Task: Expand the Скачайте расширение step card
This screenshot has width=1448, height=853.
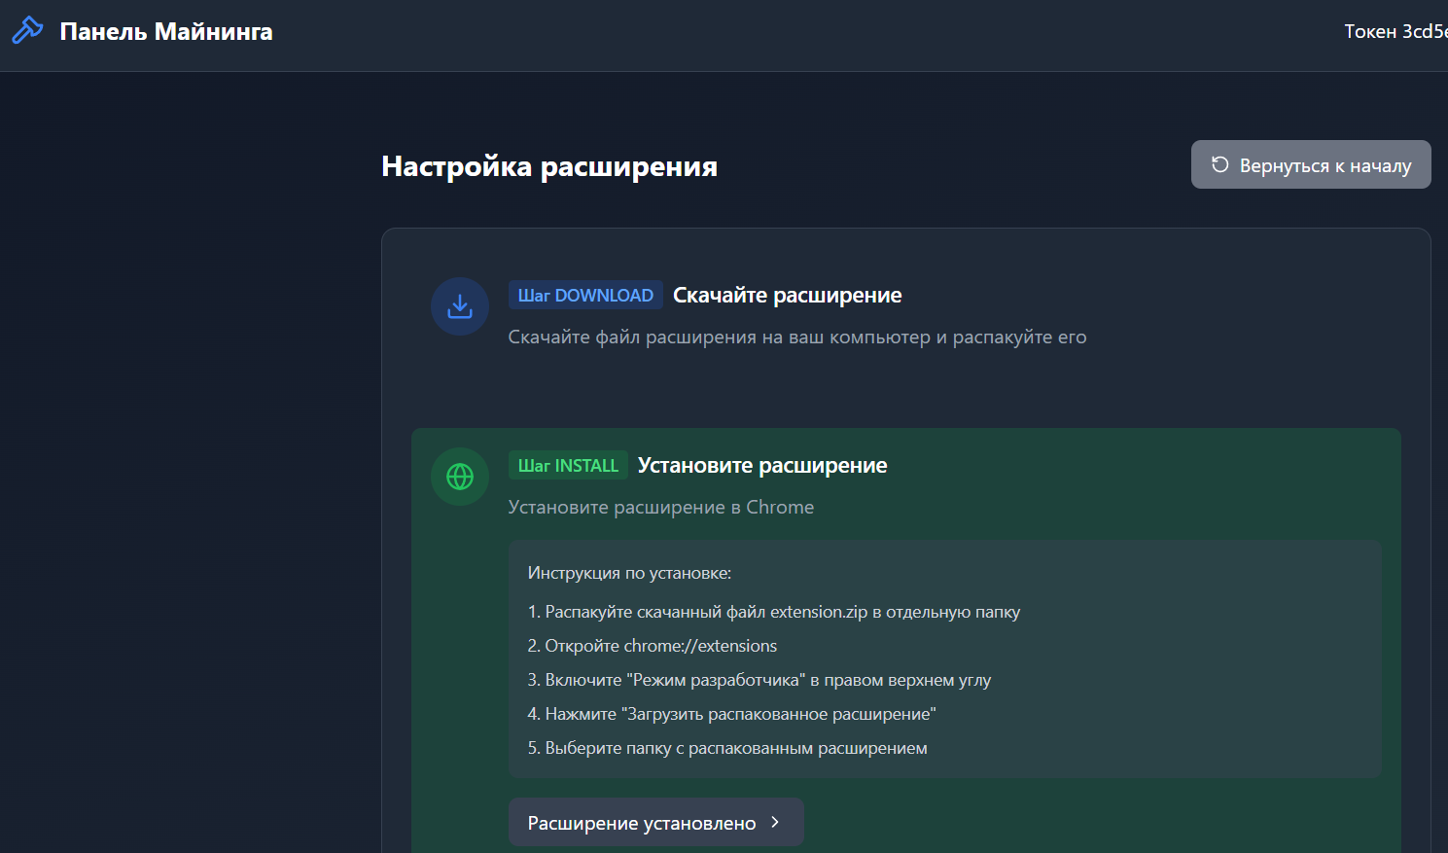Action: 904,321
